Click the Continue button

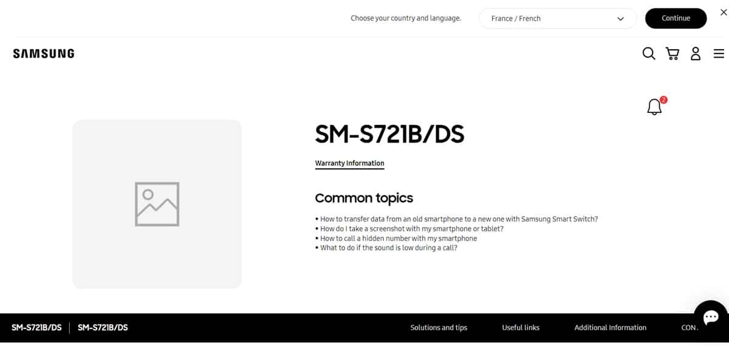(x=676, y=18)
